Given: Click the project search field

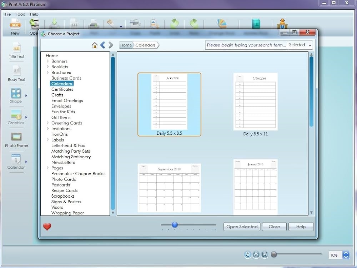Looking at the screenshot, I should [x=246, y=45].
